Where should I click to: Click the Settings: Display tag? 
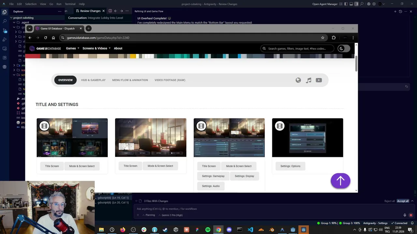coord(244,176)
